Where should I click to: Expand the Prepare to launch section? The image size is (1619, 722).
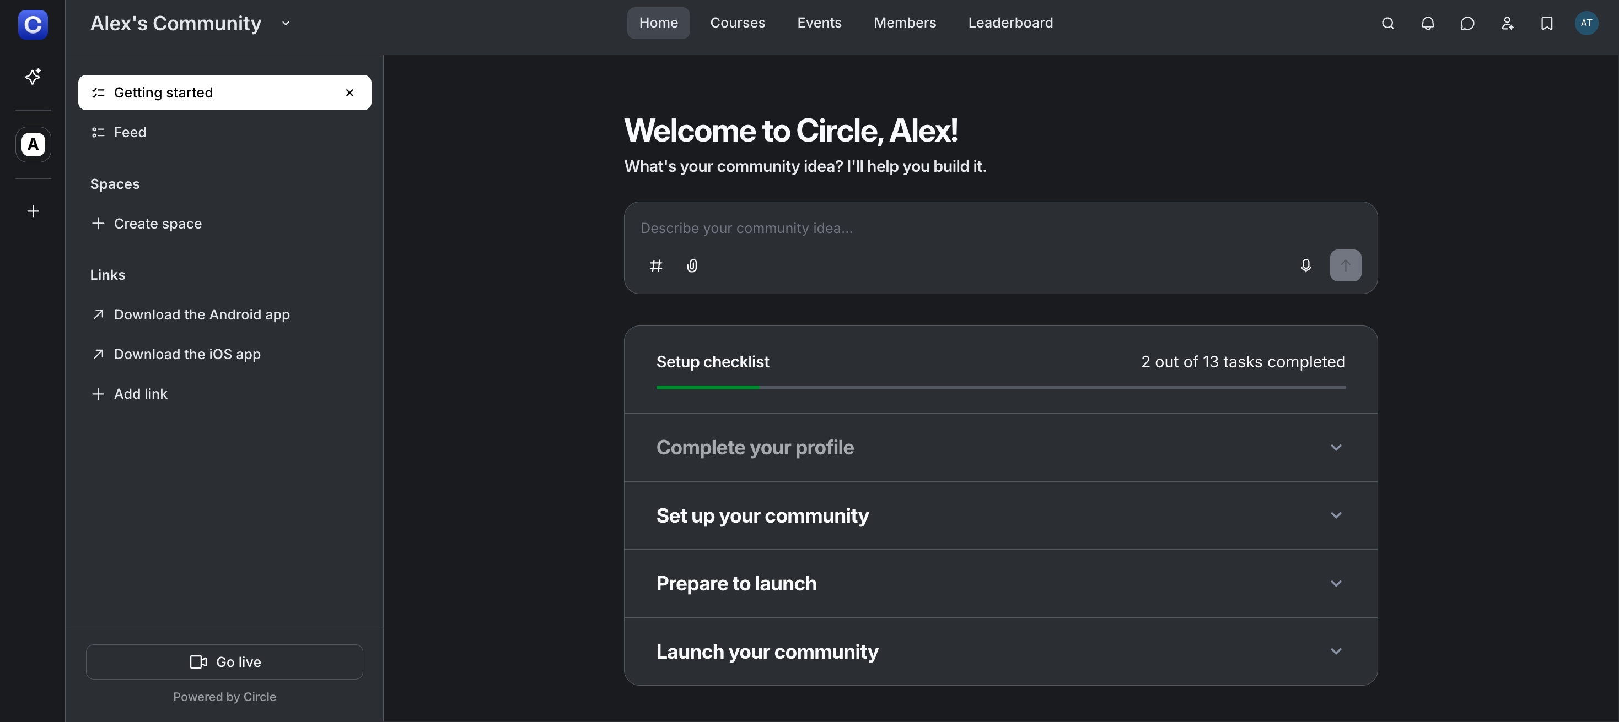(1001, 583)
